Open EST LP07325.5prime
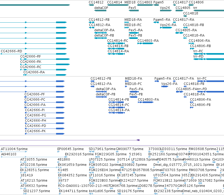The width and height of the screenshot is (224, 195). point(102,160)
